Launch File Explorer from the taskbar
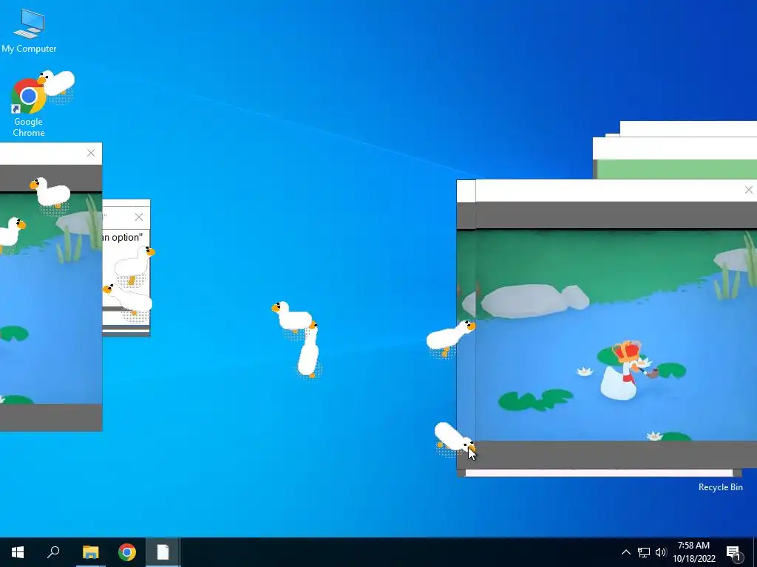The image size is (757, 567). tap(90, 552)
